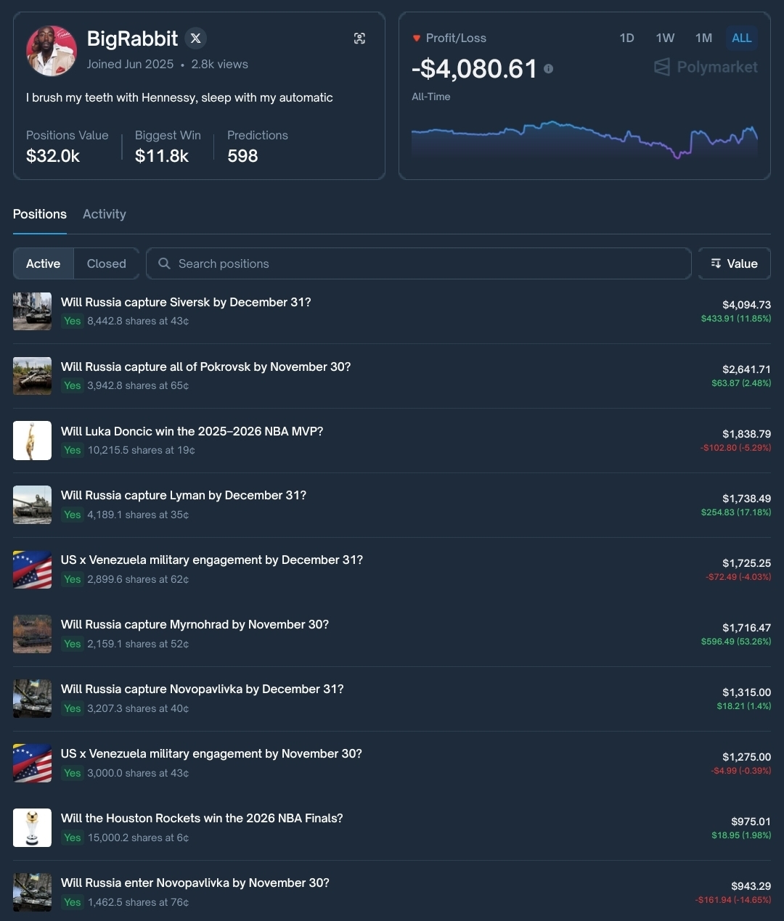This screenshot has height=921, width=784.
Task: Click '8,442.8 shares at 43¢' text
Action: (138, 321)
